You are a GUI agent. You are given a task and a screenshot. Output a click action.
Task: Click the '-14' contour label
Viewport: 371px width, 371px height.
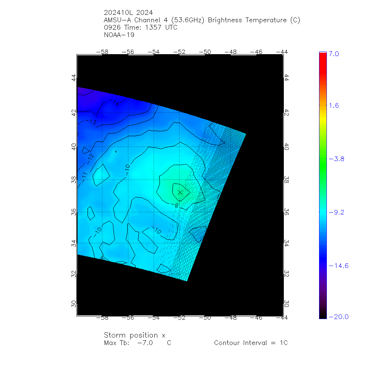[115, 102]
